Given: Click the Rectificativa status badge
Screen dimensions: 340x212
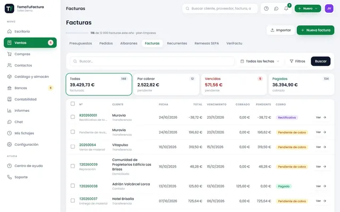Looking at the screenshot, I should point(287,118).
